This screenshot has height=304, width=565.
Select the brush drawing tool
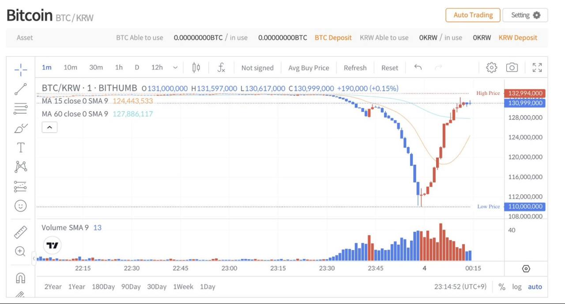20,128
